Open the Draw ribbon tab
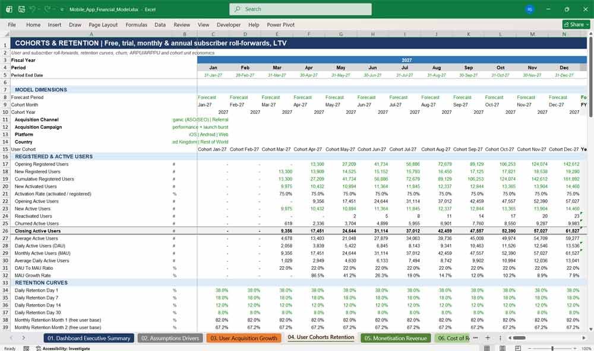Viewport: 594px width, 351px height. (75, 24)
